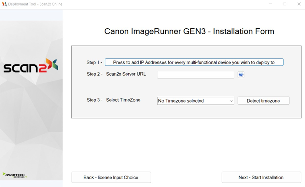
Task: Go back to license Input Choice
Action: click(111, 178)
